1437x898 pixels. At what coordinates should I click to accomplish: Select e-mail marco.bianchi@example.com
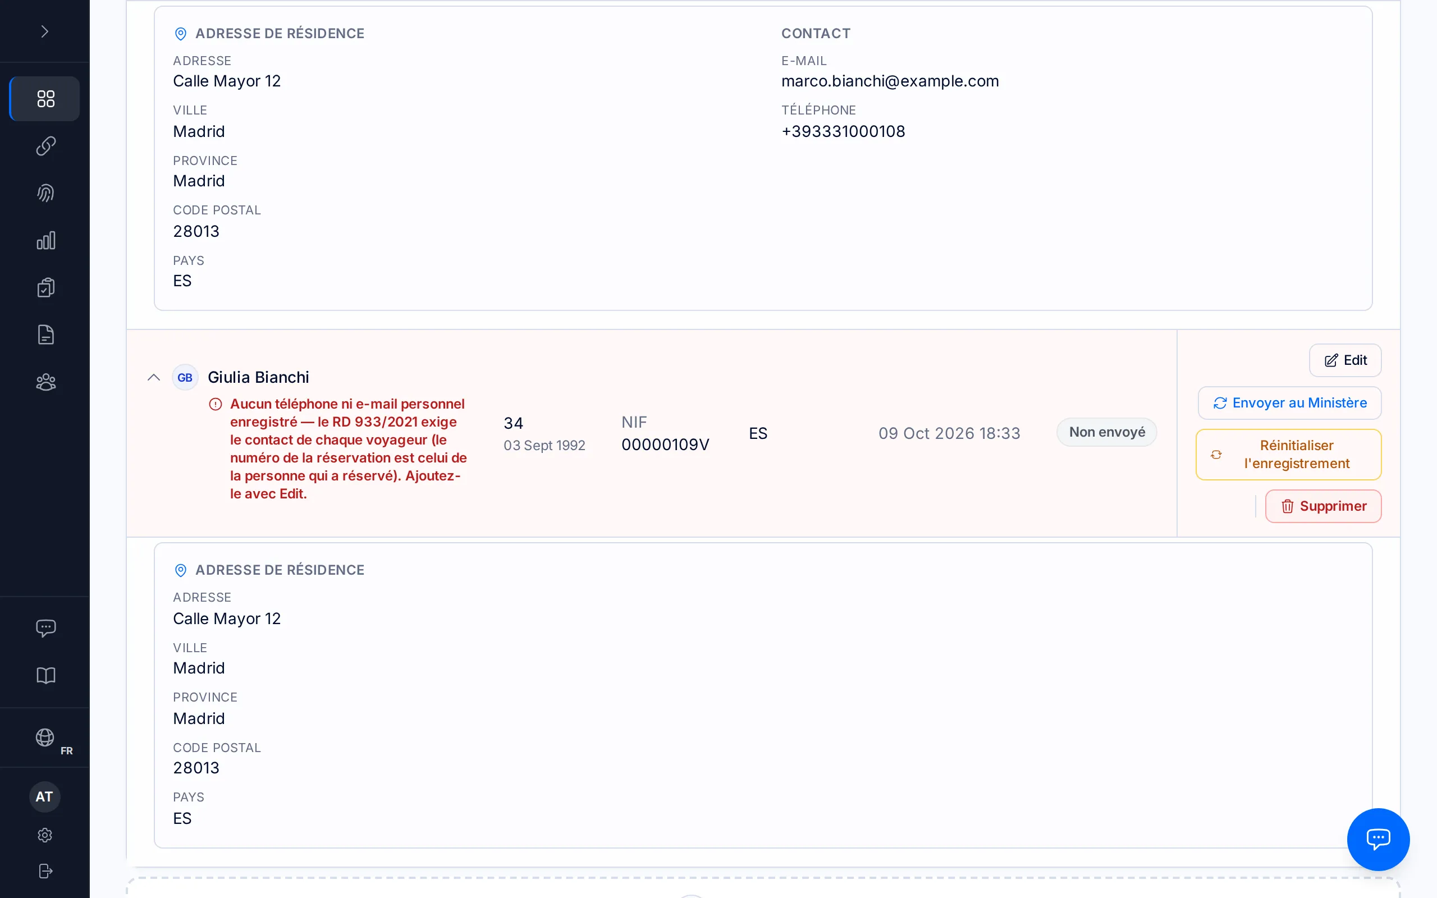click(x=890, y=81)
